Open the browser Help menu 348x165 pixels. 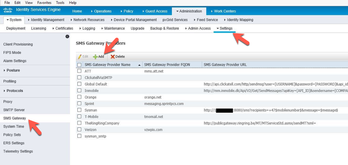(x=73, y=3)
